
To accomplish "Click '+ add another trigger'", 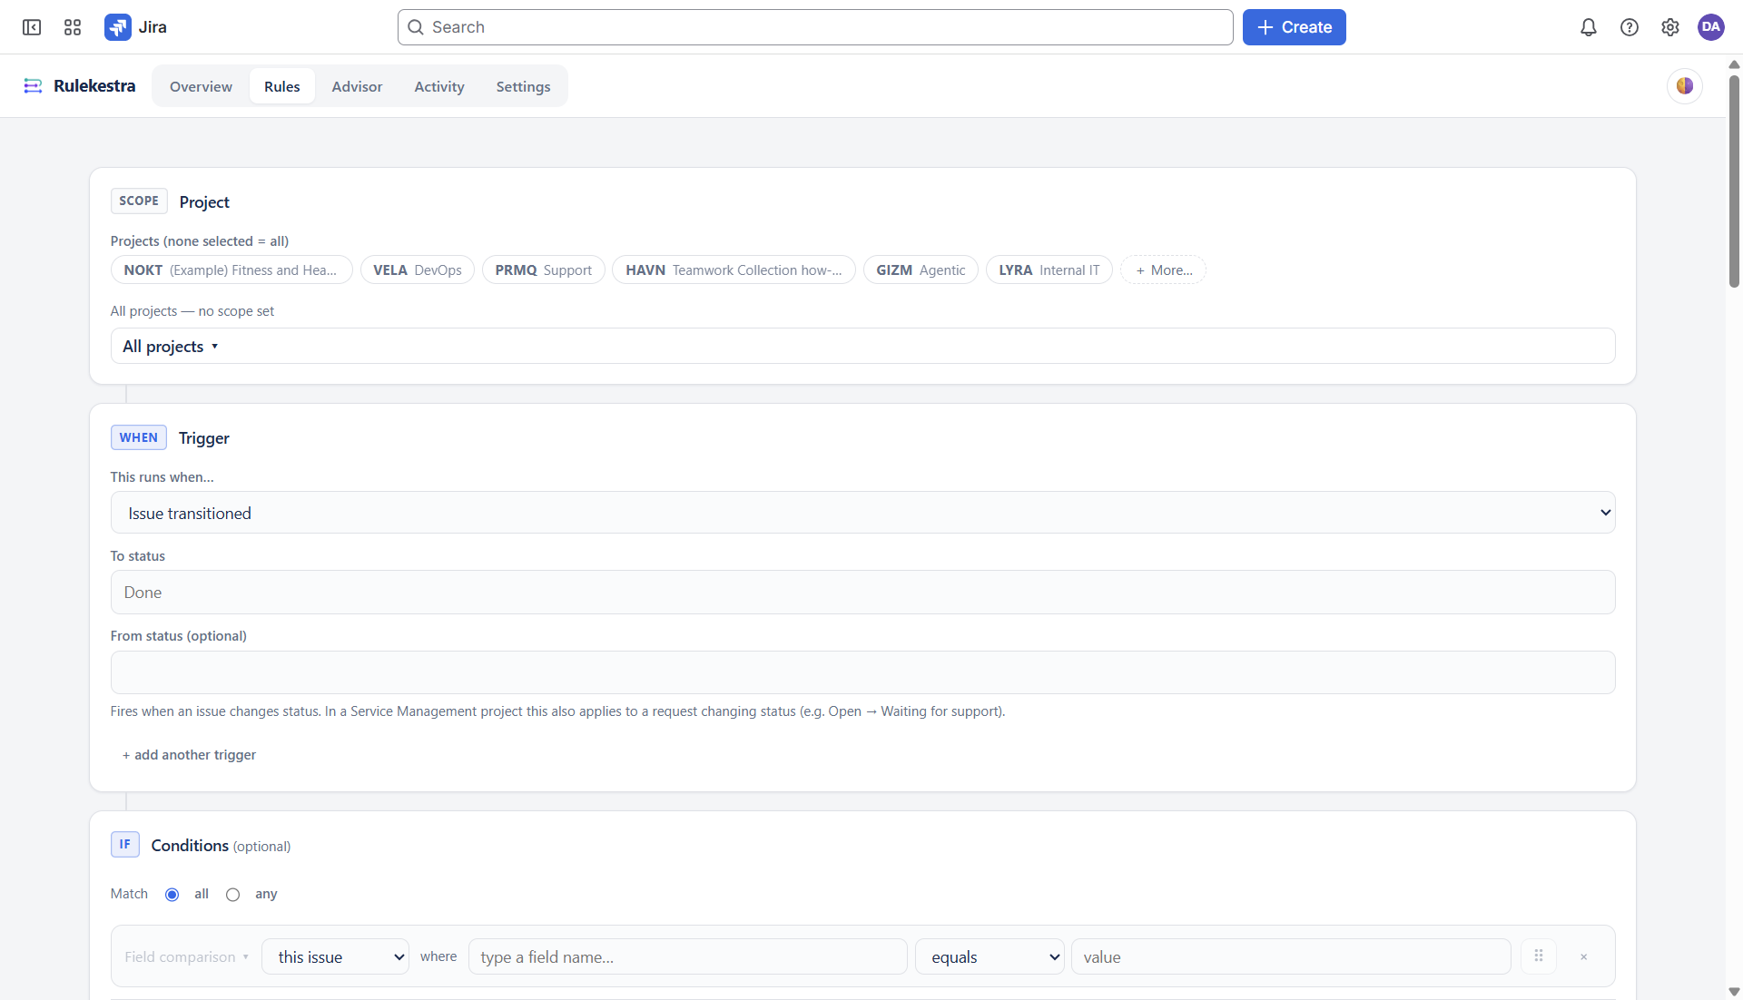I will tap(189, 755).
